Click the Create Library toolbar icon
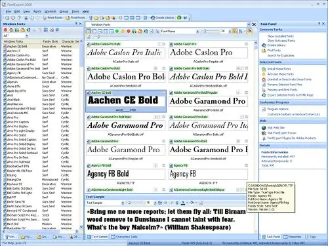Image resolution: width=328 pixels, height=246 pixels. [162, 18]
